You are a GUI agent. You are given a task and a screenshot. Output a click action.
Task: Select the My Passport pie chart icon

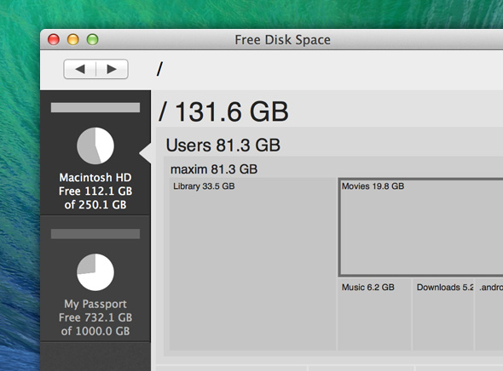[x=95, y=272]
